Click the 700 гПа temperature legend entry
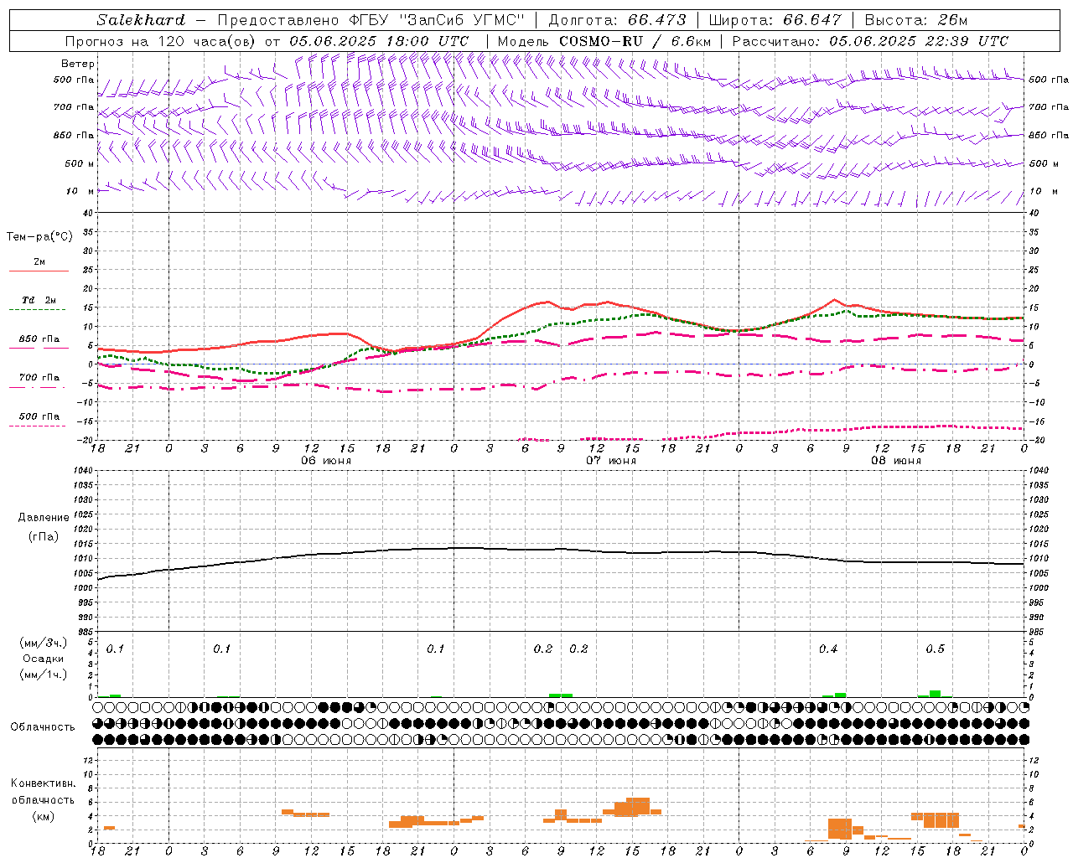 pyautogui.click(x=39, y=377)
